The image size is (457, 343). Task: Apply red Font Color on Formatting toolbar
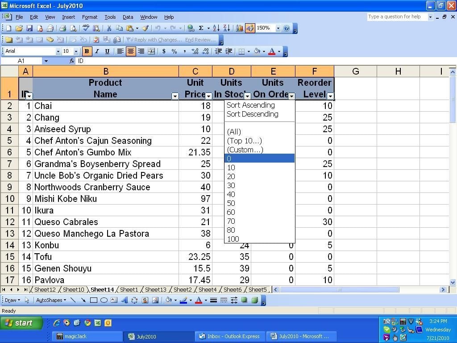pos(272,51)
